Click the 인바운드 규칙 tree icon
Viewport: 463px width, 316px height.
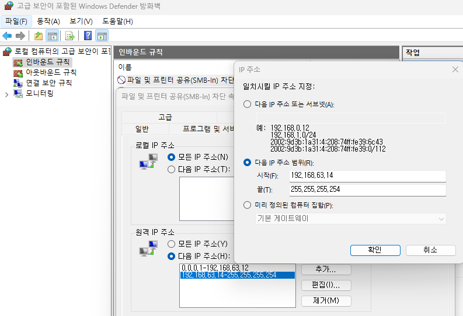pos(18,62)
